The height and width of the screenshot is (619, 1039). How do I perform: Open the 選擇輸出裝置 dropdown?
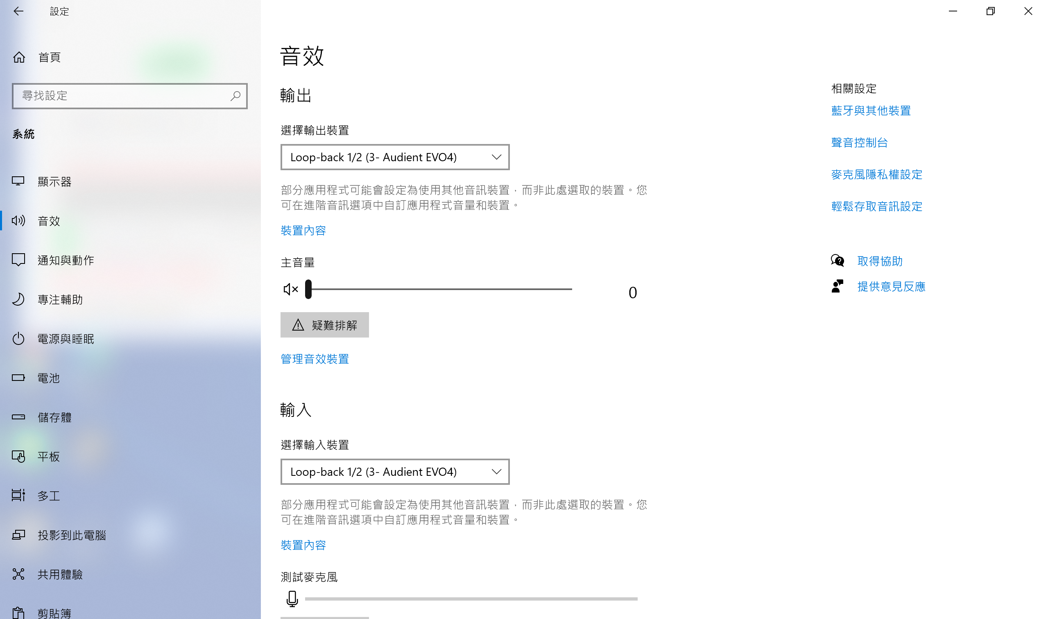tap(395, 157)
